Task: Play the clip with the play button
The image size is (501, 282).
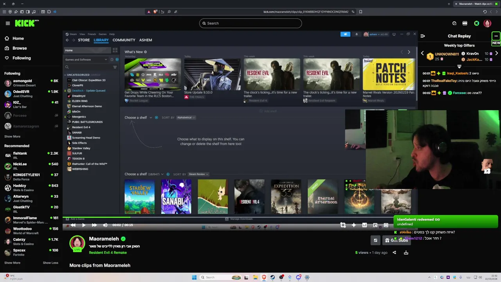Action: [x=83, y=225]
